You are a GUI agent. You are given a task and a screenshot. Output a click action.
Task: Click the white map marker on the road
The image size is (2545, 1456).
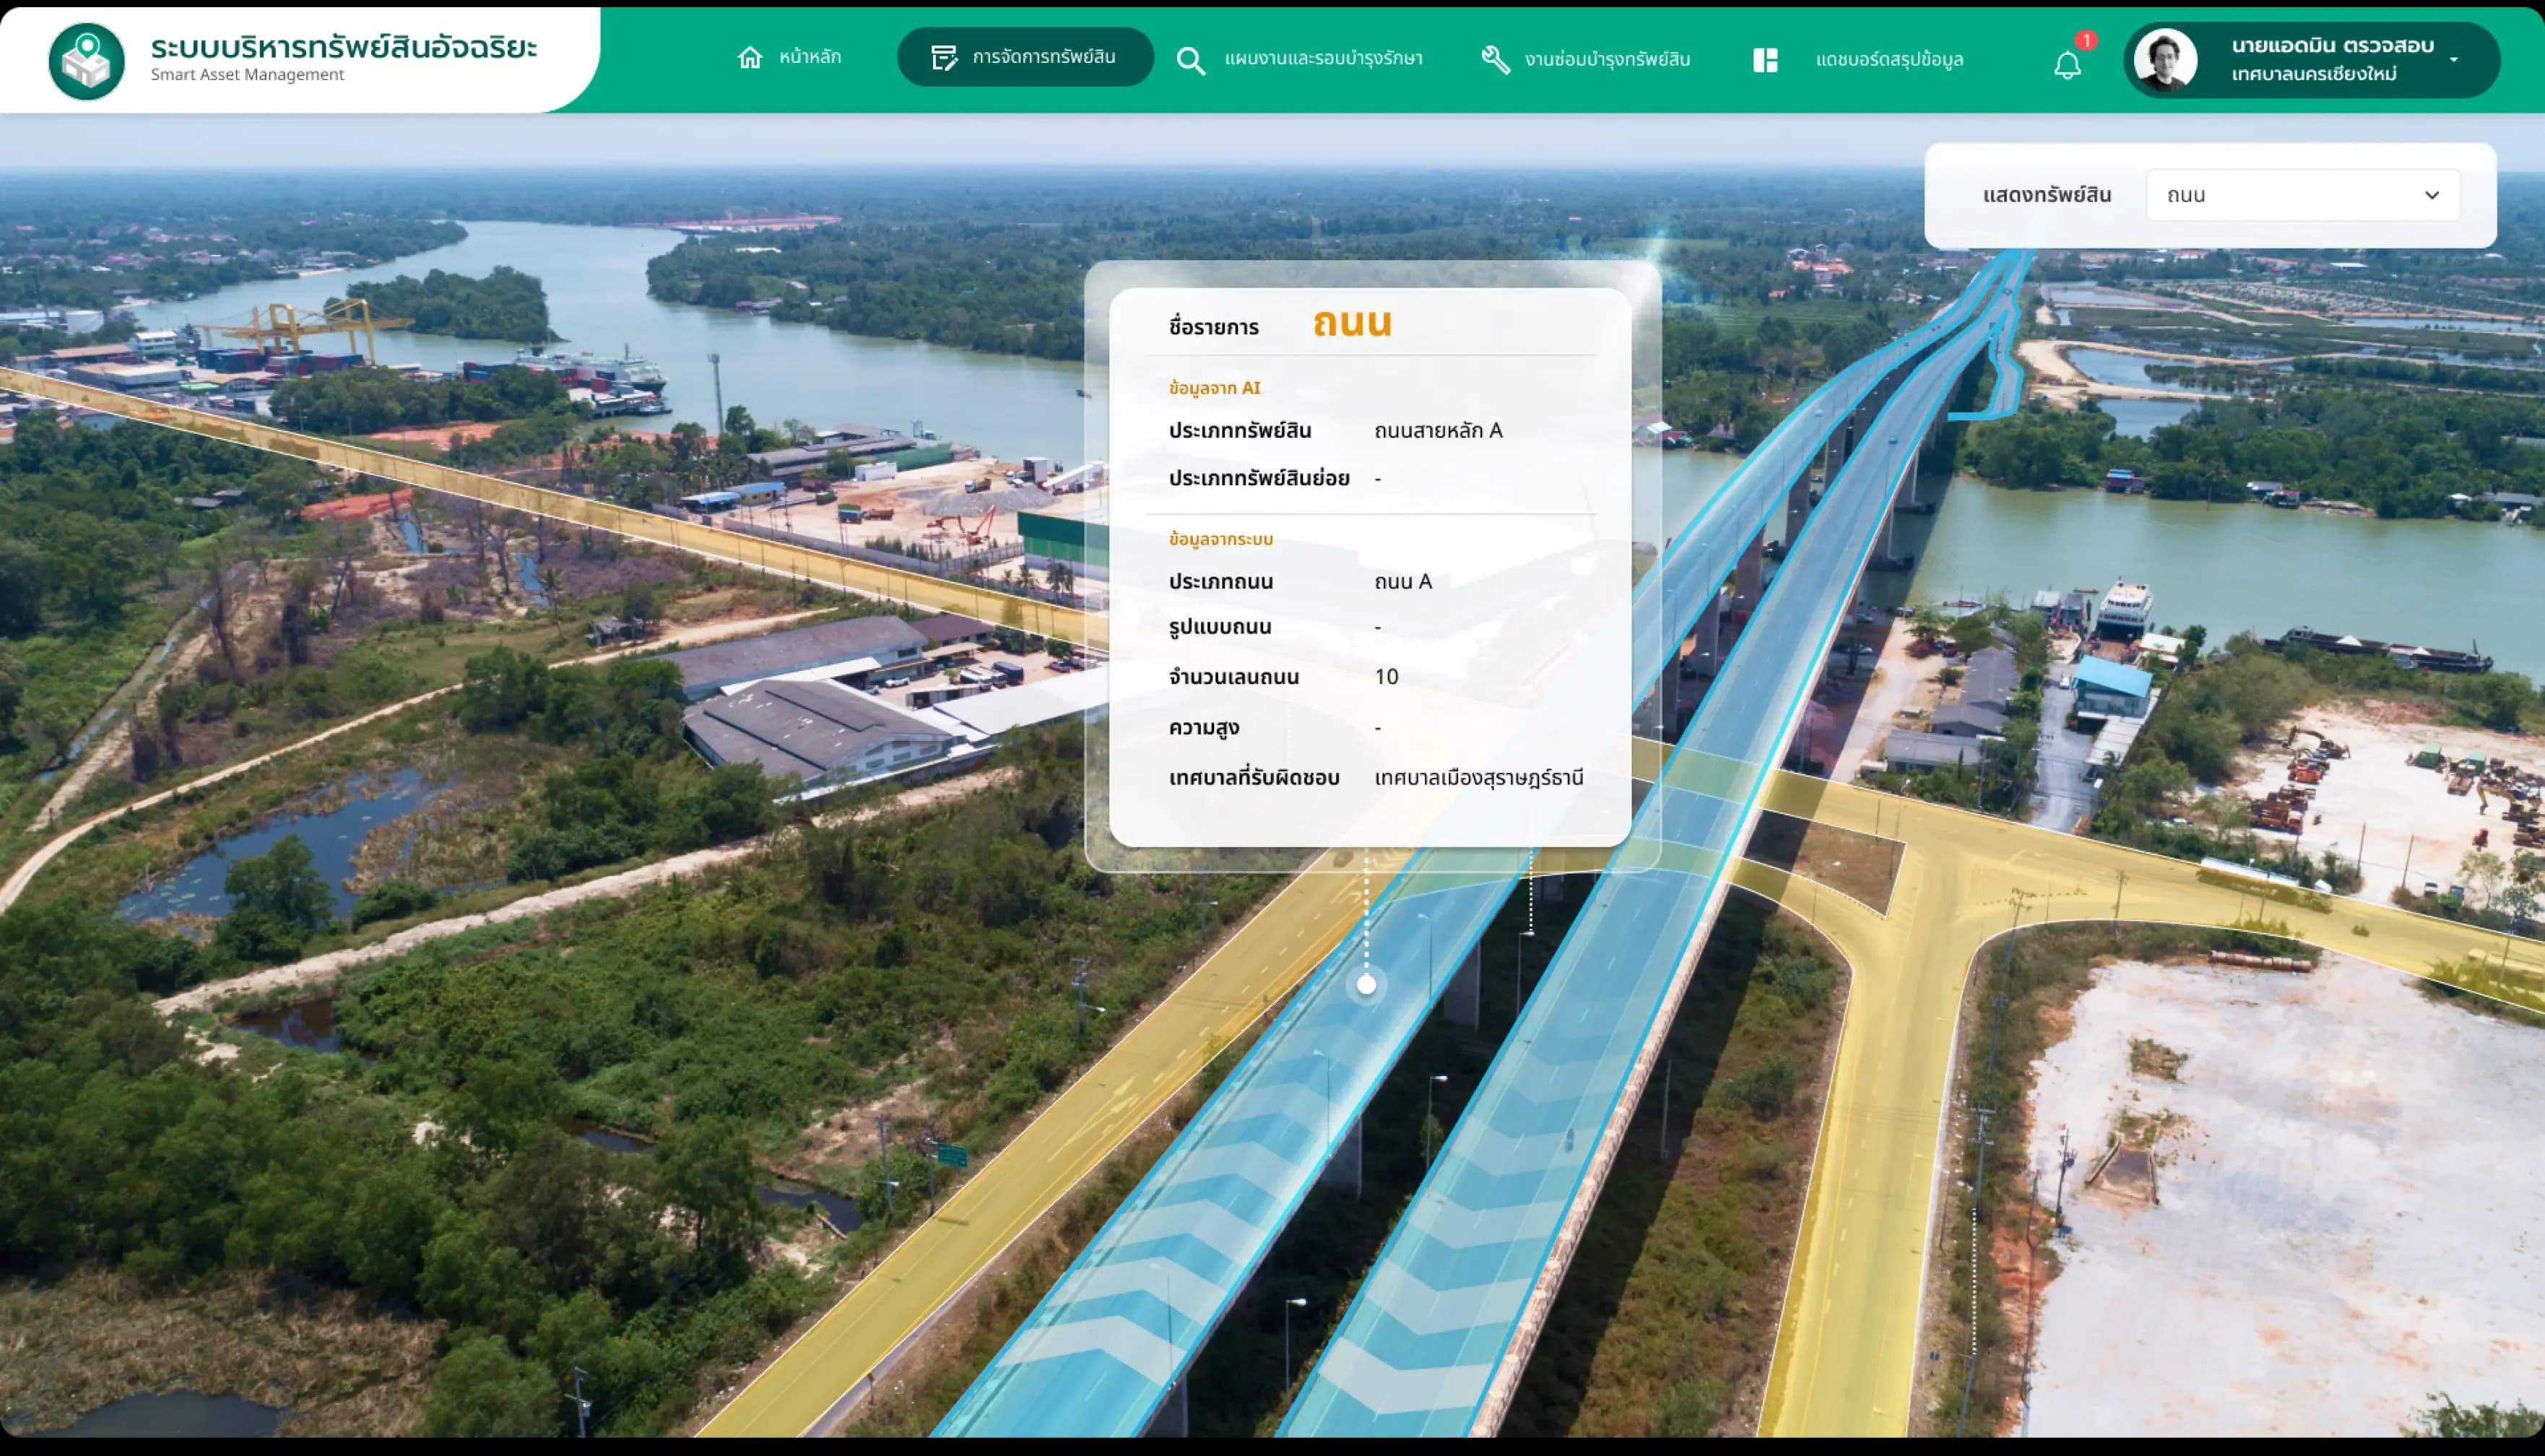click(x=1366, y=985)
